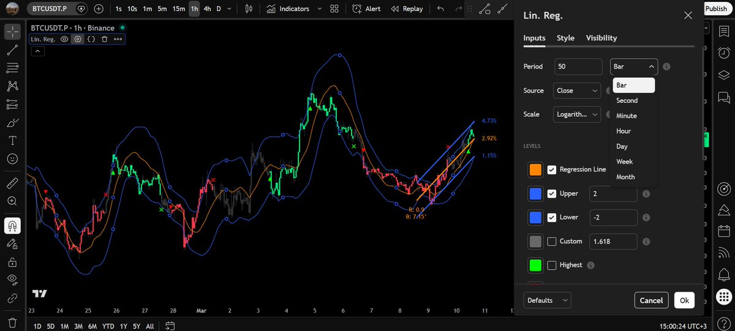
Task: Open the Fibonacci tools group
Action: click(x=12, y=68)
